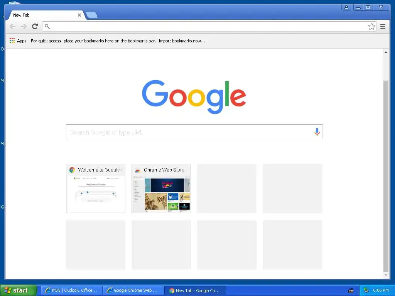This screenshot has height=296, width=395.
Task: Click the keyboard icon in the taskbar
Action: tap(351, 291)
